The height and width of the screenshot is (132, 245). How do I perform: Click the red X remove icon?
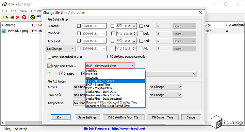[18, 17]
